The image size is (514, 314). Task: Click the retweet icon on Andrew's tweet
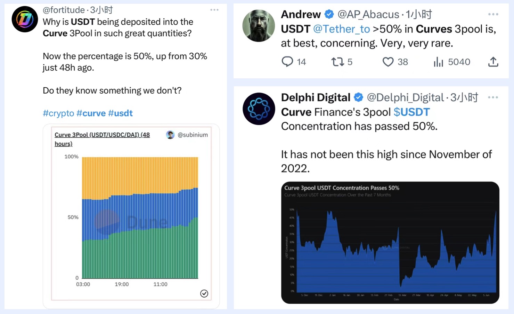click(337, 62)
